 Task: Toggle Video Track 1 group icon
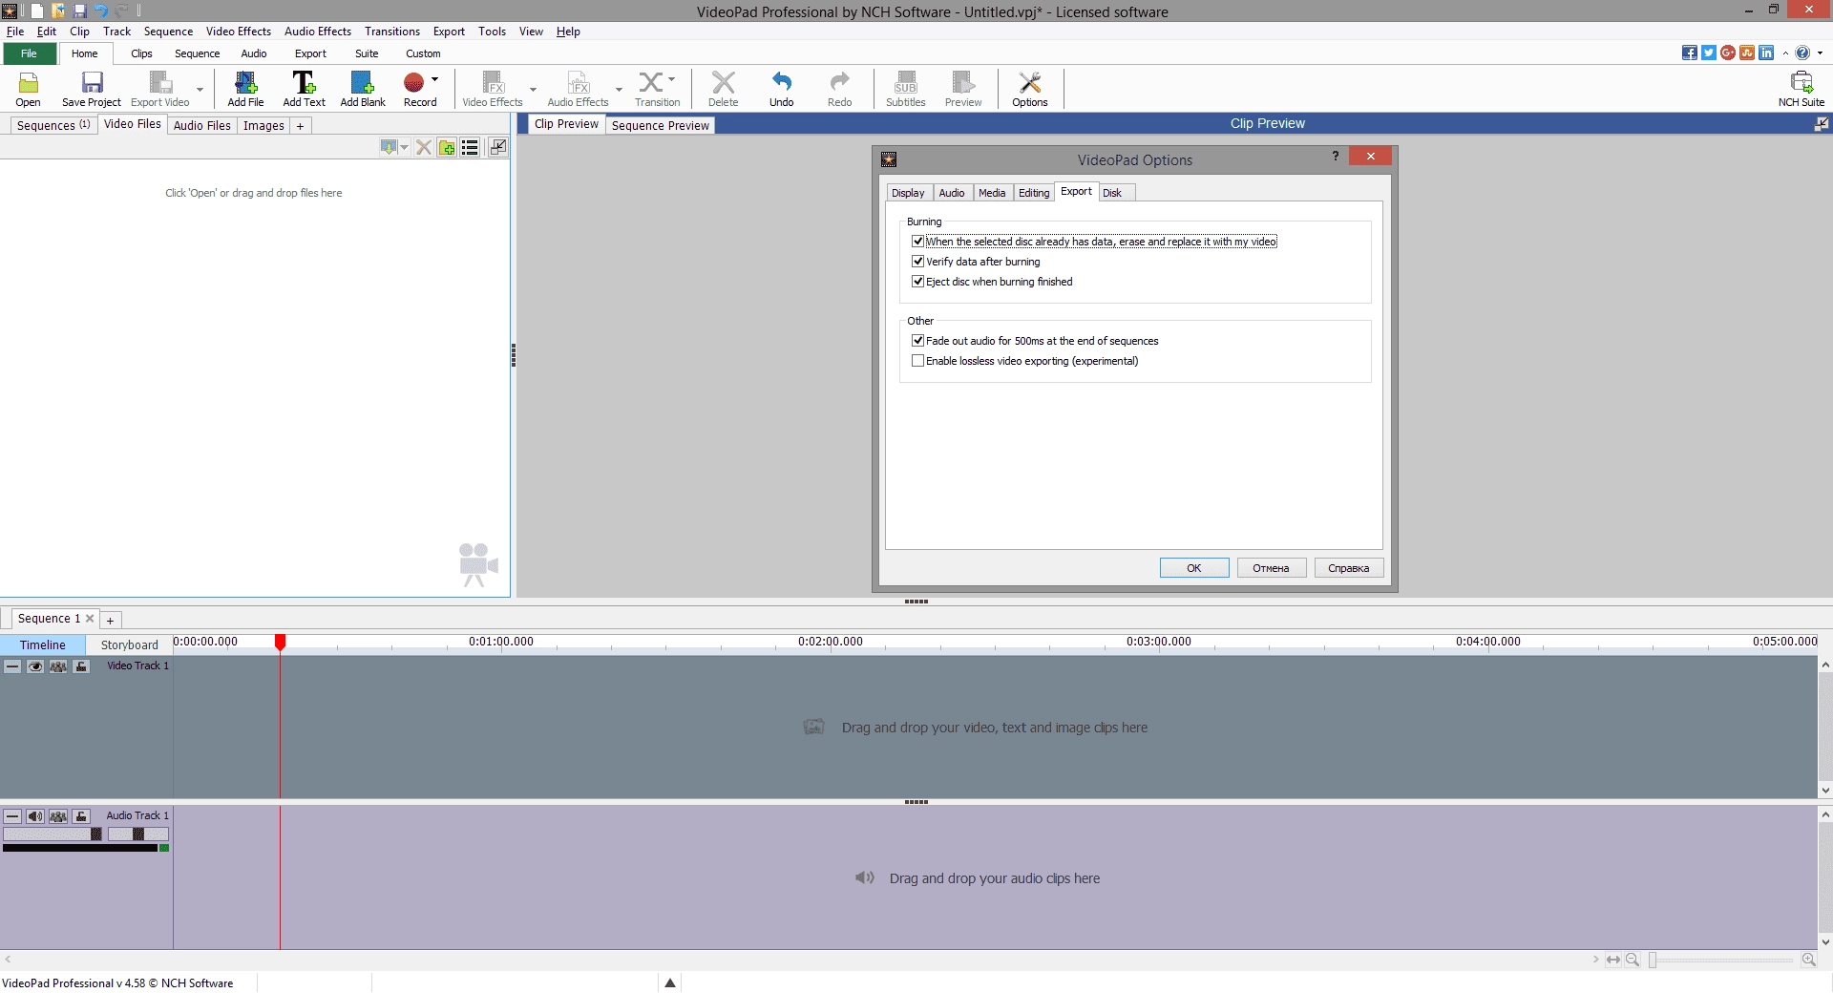tap(58, 666)
